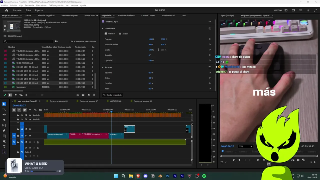This screenshot has width=320, height=180.
Task: Toggle snap in timeline magnet button
Action: coord(19,110)
